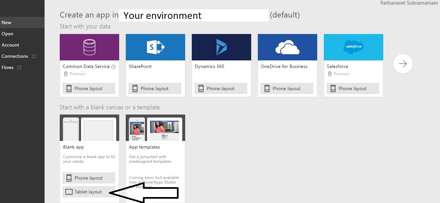Screen dimensions: 440x203
Task: Click the help icon beside Common Data Service
Action: (x=114, y=67)
